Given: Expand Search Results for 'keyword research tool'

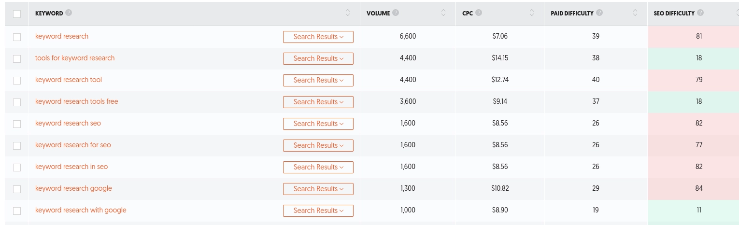Looking at the screenshot, I should click(318, 80).
